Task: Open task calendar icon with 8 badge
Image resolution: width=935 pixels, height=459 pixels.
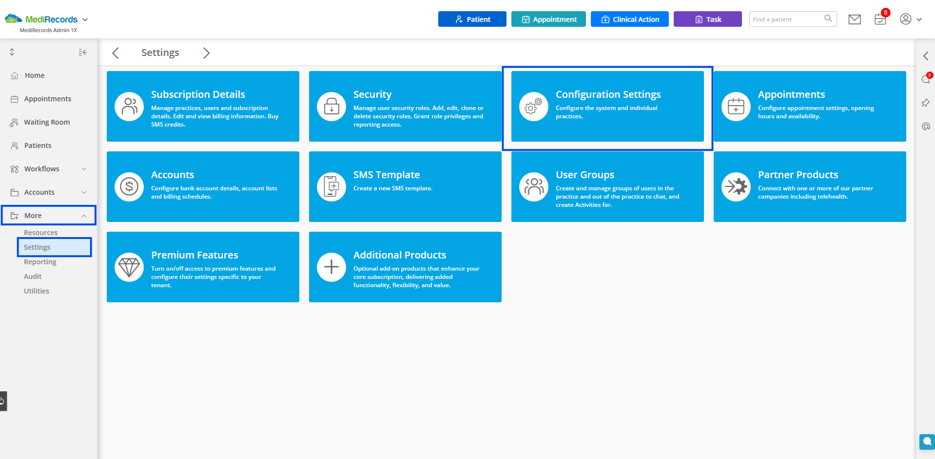Action: [x=880, y=19]
